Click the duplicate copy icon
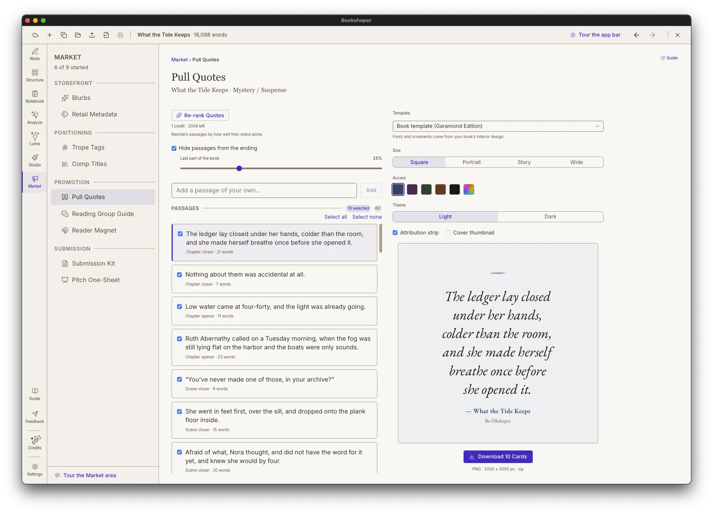 pyautogui.click(x=64, y=35)
